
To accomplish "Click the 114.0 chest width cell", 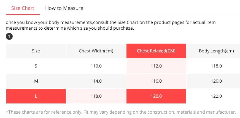I will 96,81.
